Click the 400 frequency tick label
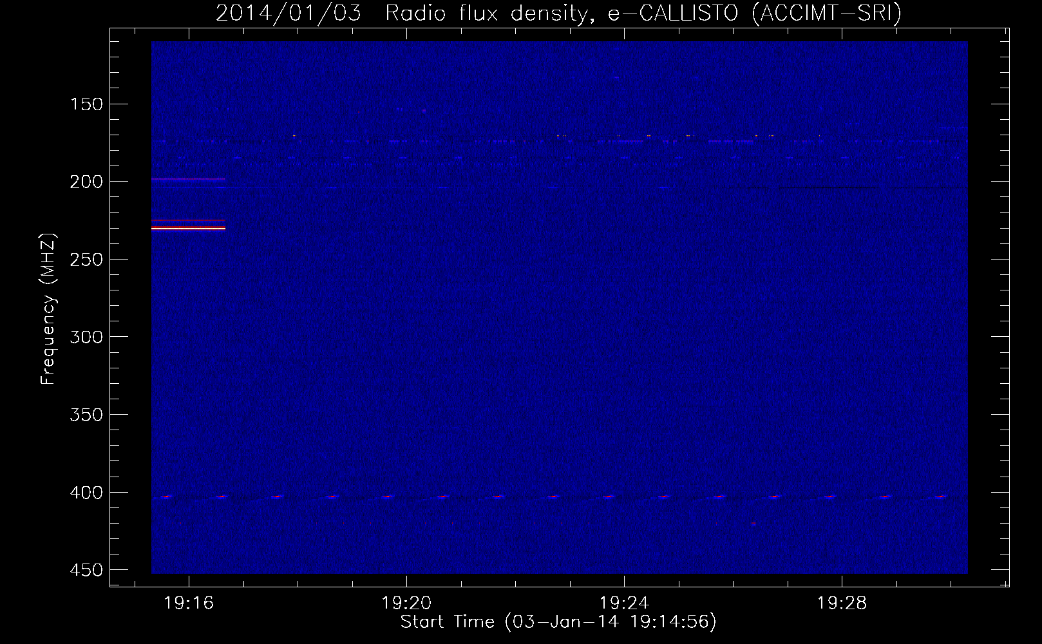 click(86, 493)
